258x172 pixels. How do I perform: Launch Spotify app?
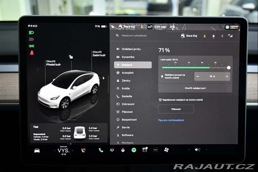click(134, 150)
